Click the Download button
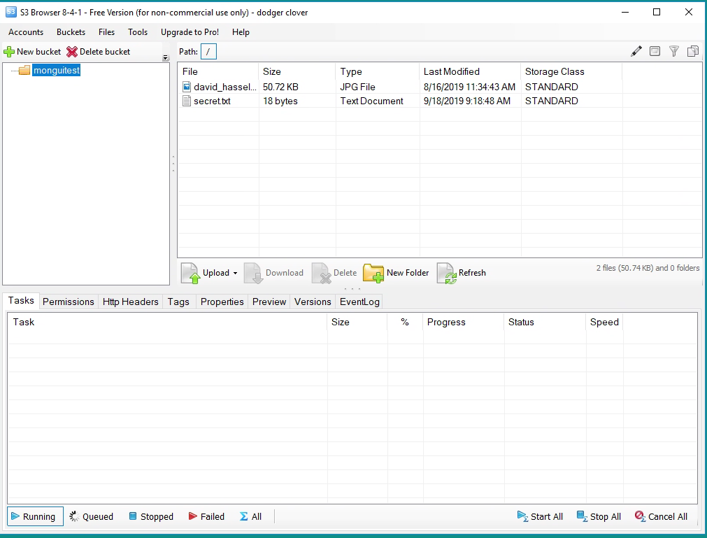The height and width of the screenshot is (538, 707). (273, 273)
